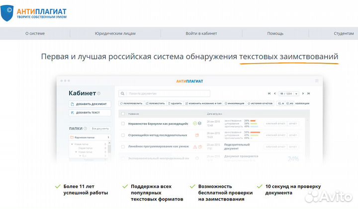Click 'Информация' toolbar button
This screenshot has width=358, height=209.
click(x=235, y=103)
